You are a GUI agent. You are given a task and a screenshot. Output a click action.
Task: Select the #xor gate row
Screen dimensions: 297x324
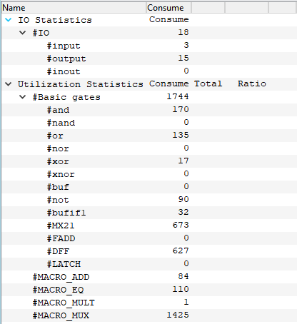[x=149, y=161]
